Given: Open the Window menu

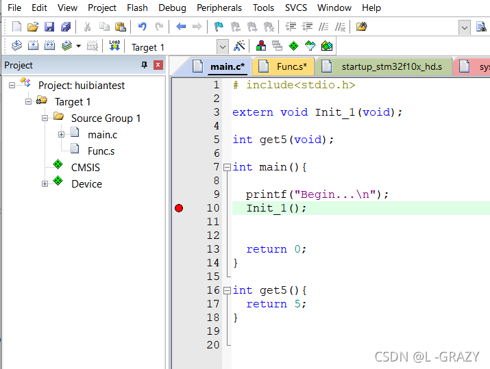Looking at the screenshot, I should coord(334,8).
